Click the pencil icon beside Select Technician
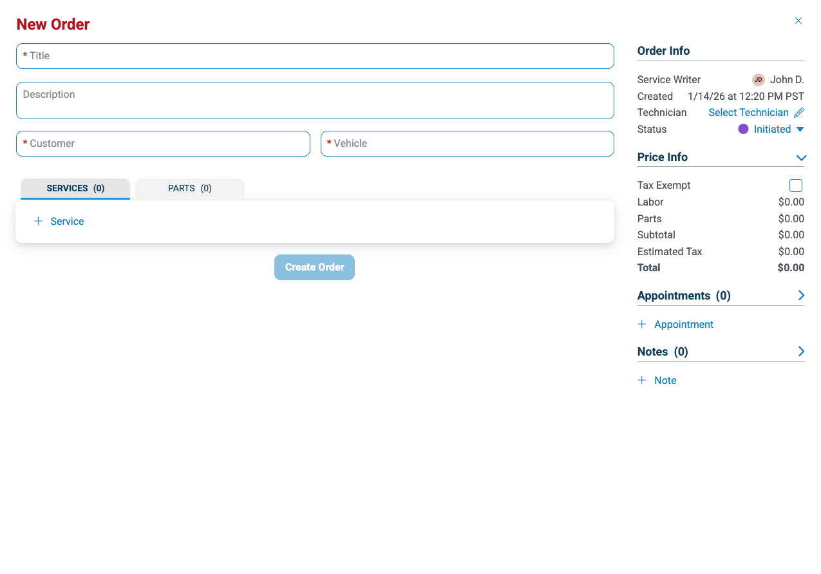This screenshot has width=821, height=574. (799, 113)
